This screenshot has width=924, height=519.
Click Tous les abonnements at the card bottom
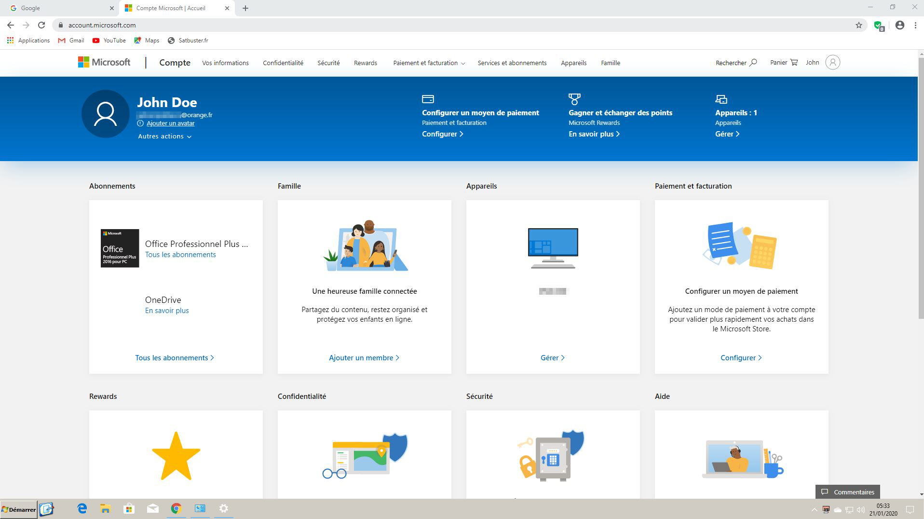(175, 358)
